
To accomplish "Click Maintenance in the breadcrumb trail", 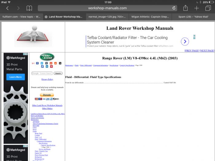I will click(x=69, y=65).
